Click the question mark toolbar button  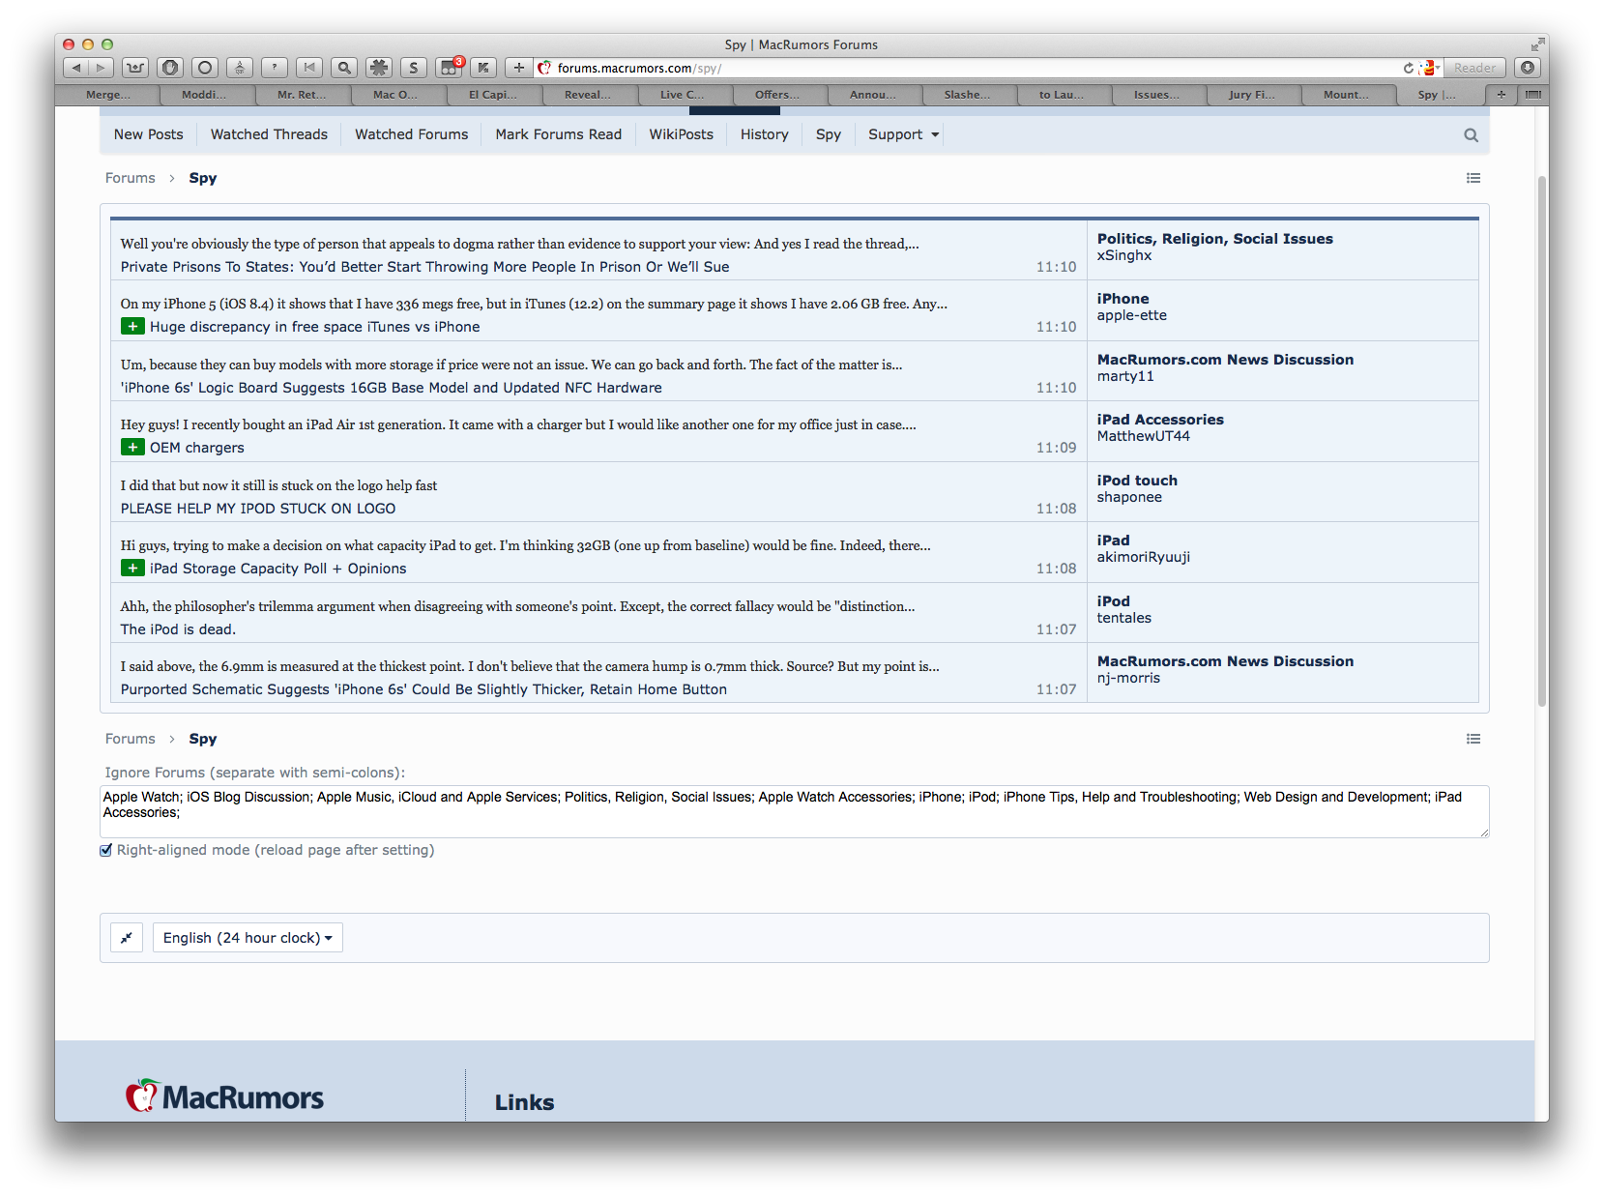(x=275, y=68)
